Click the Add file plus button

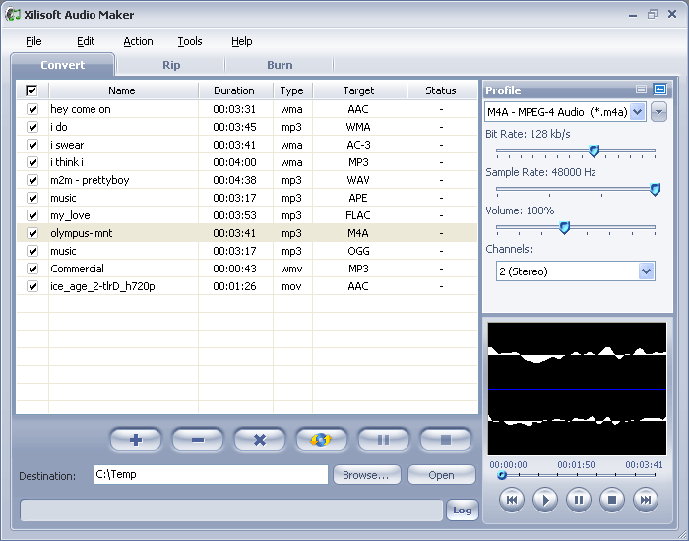(x=136, y=440)
